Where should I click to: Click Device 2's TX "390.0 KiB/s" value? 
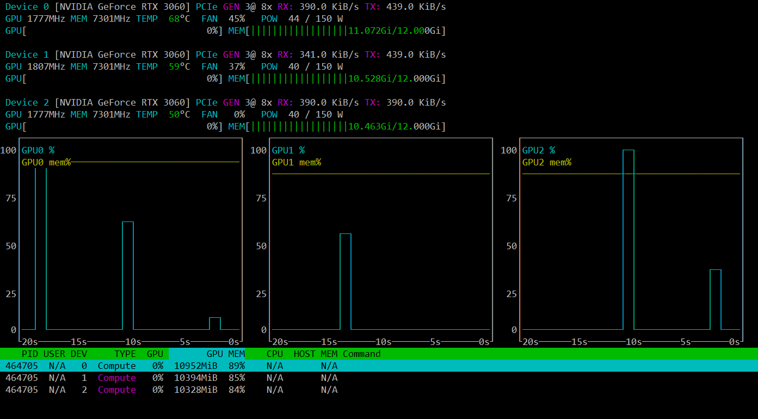pyautogui.click(x=416, y=102)
